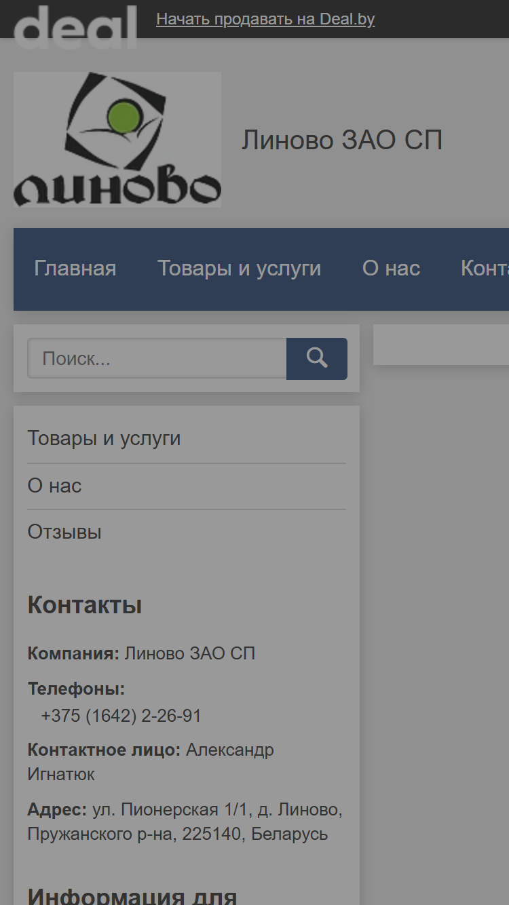Click the 'Линово ЗАО СП' page title

(342, 140)
